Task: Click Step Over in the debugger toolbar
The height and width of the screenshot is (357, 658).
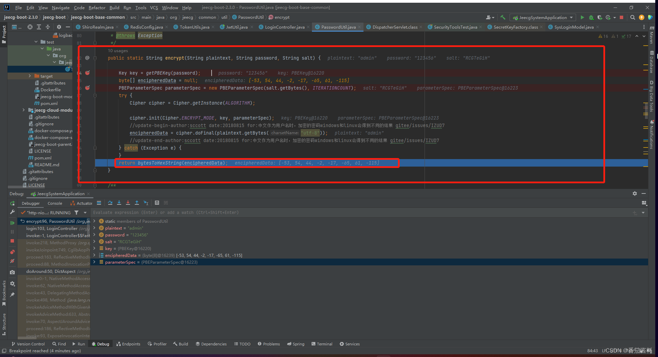Action: click(110, 203)
